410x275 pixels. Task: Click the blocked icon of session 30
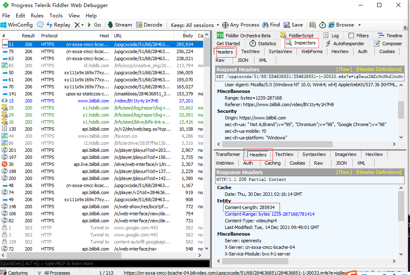tap(5, 164)
